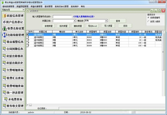Open 租金报警信息 in the sidebar
The height and width of the screenshot is (115, 167).
(13, 42)
